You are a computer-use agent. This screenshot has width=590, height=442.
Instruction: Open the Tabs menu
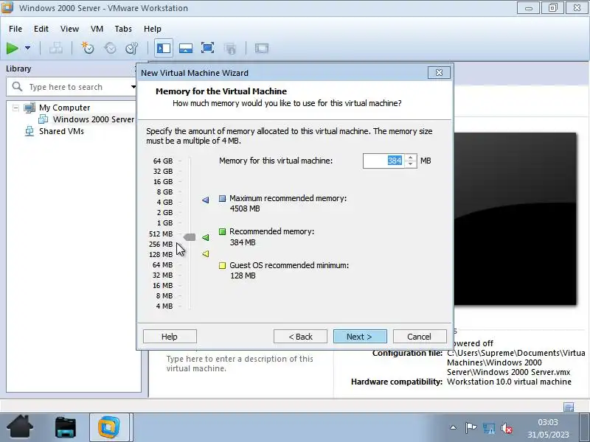click(x=123, y=29)
